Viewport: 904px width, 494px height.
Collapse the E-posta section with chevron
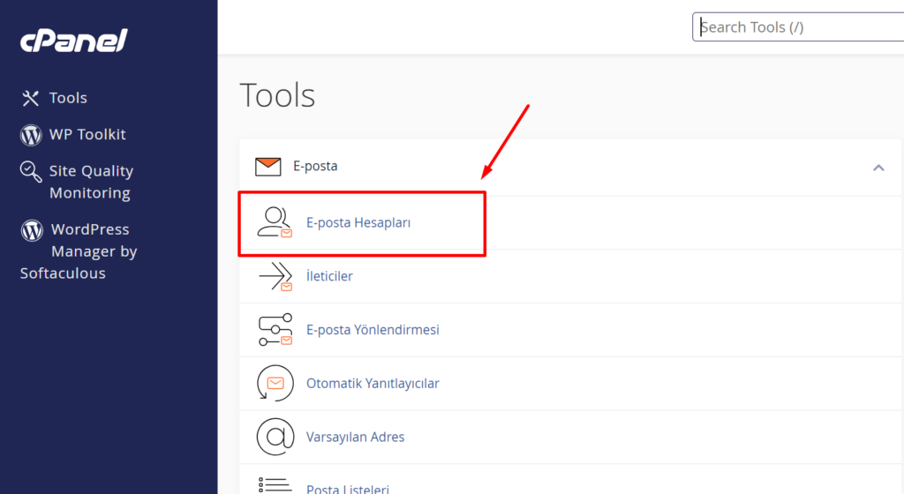[878, 168]
